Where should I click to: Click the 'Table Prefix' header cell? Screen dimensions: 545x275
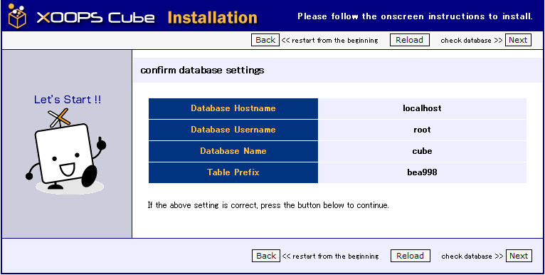(x=233, y=172)
